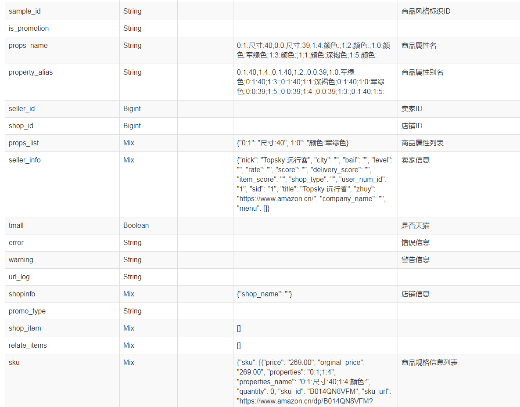The width and height of the screenshot is (520, 407).
Task: Click the [] value in shop_item row
Action: coord(239,328)
